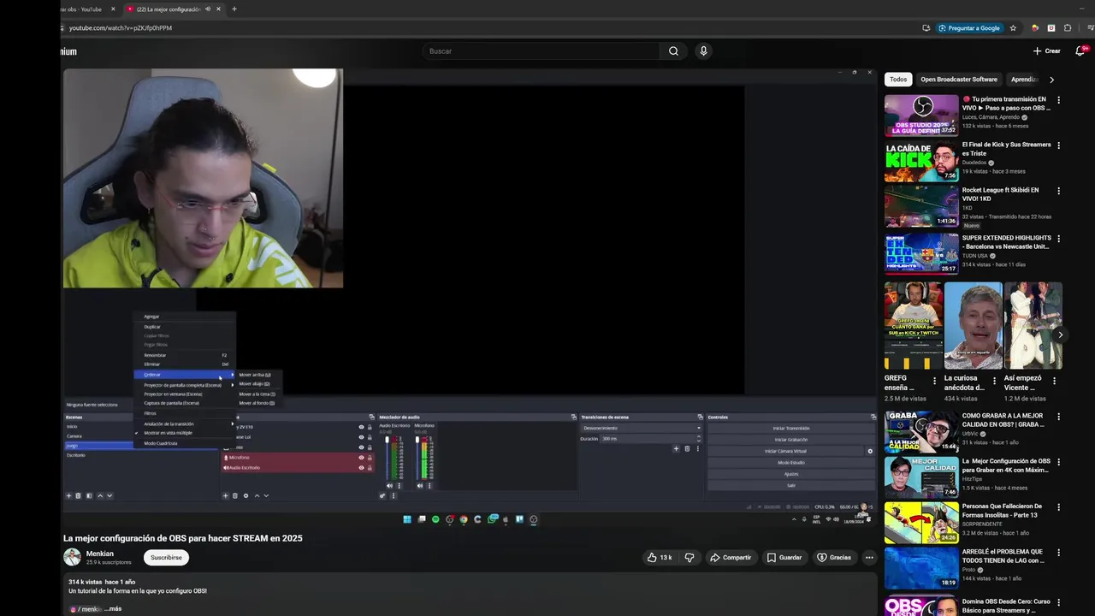Screen dimensions: 1095x616
Task: Open virtual camera settings gear icon
Action: click(870, 451)
